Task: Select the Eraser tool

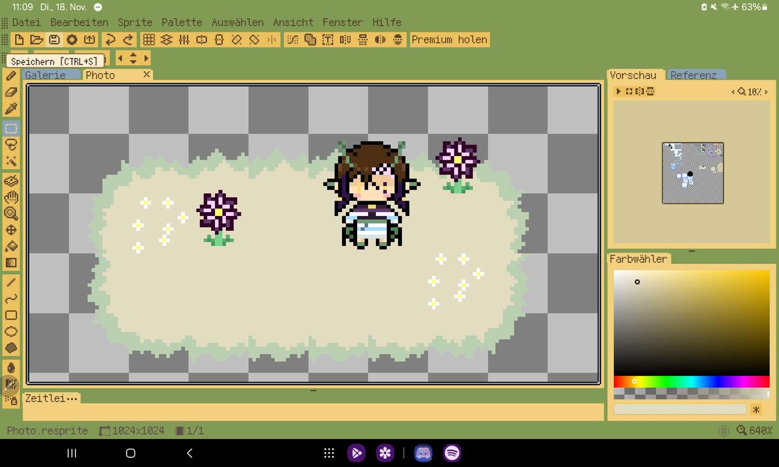Action: point(11,93)
